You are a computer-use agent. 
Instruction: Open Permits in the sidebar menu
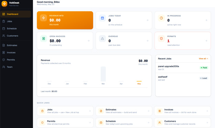click(x=15, y=60)
